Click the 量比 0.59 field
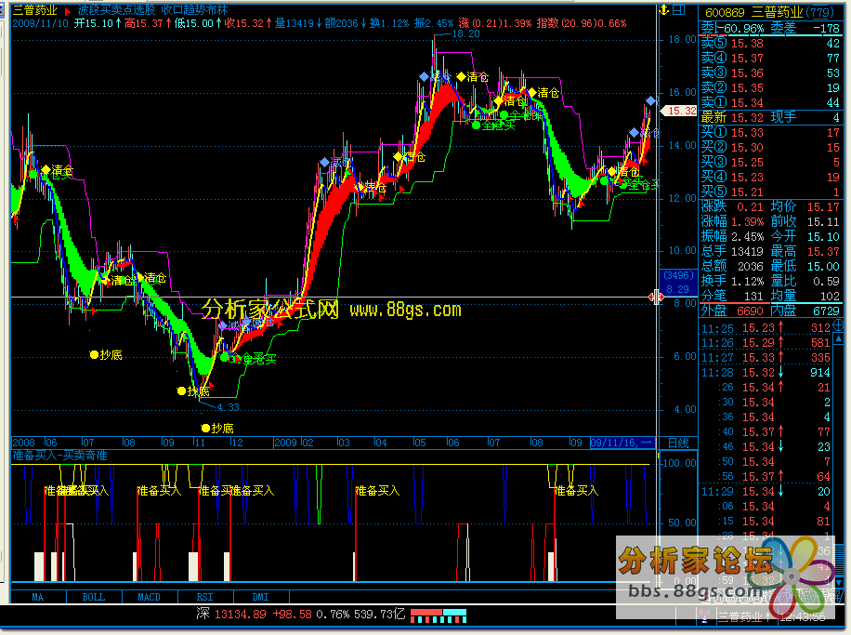Image resolution: width=851 pixels, height=635 pixels. [x=805, y=282]
